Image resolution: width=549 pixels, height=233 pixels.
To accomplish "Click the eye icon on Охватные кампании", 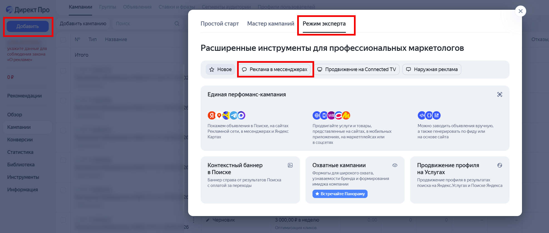I will click(x=395, y=165).
